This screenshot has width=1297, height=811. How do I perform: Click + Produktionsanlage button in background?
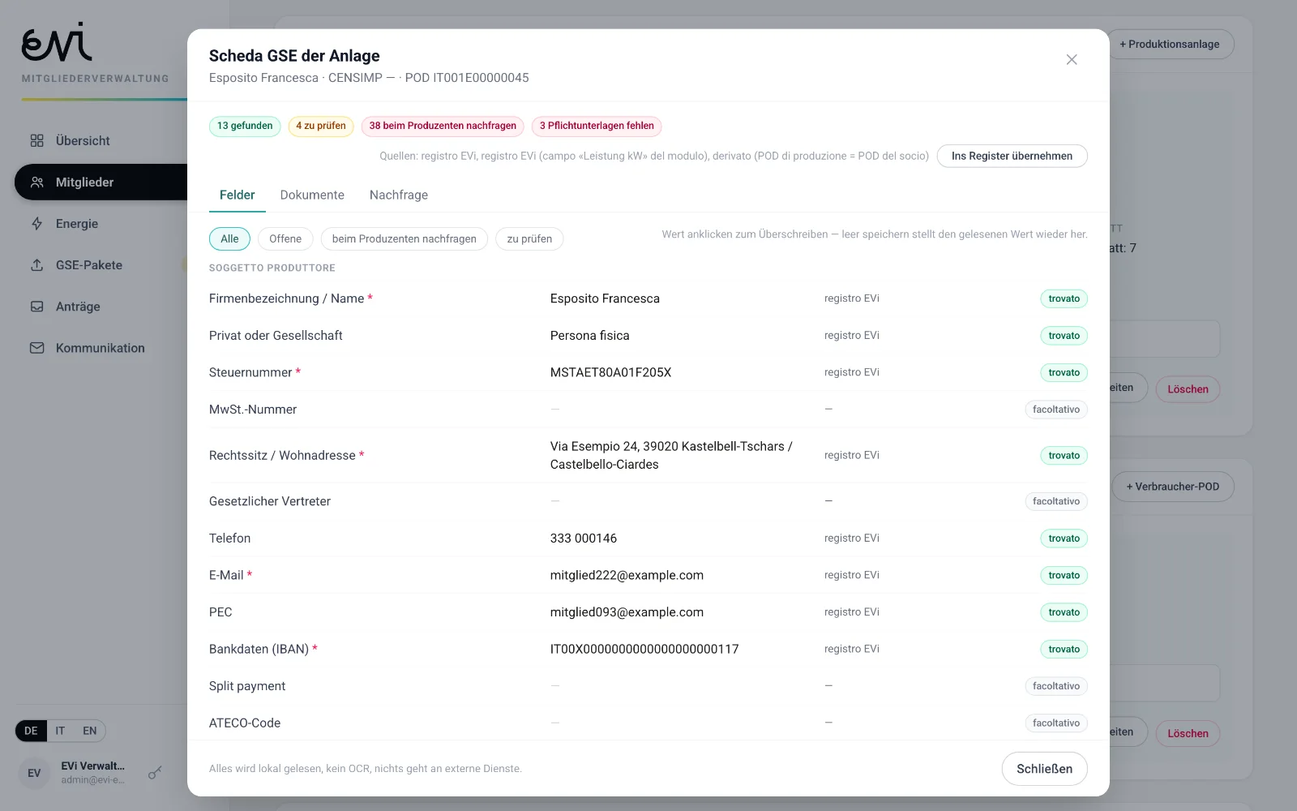1171,44
